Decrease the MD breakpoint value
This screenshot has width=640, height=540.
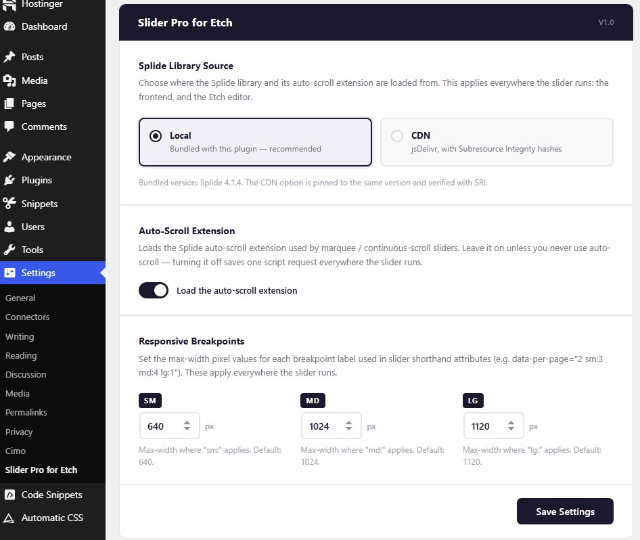(x=348, y=428)
